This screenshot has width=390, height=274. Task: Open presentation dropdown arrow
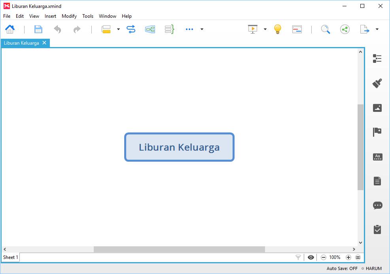(265, 29)
